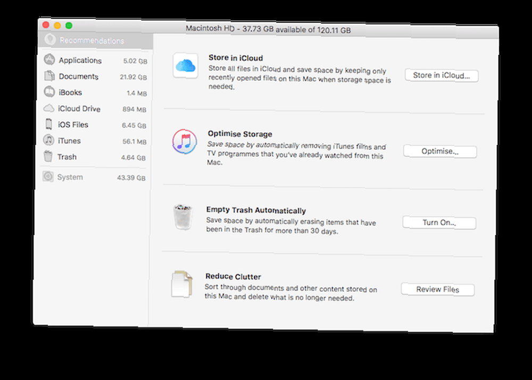Select iCloud Drive in the sidebar
Image resolution: width=532 pixels, height=380 pixels.
(95, 109)
